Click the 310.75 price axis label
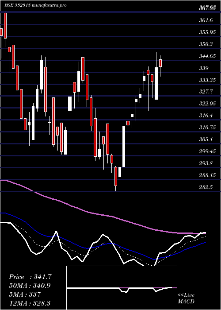Screen dimensions: 221x310 [207, 128]
